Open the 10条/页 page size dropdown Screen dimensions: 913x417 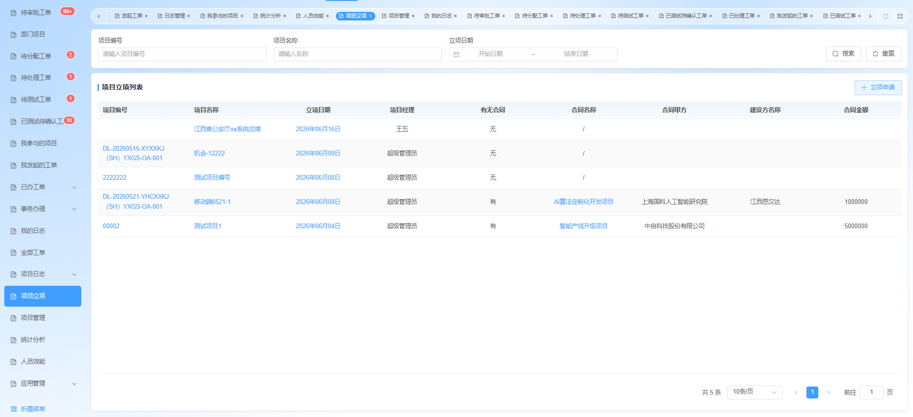755,392
